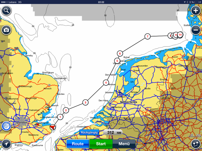Open the Menü tab

[124, 144]
